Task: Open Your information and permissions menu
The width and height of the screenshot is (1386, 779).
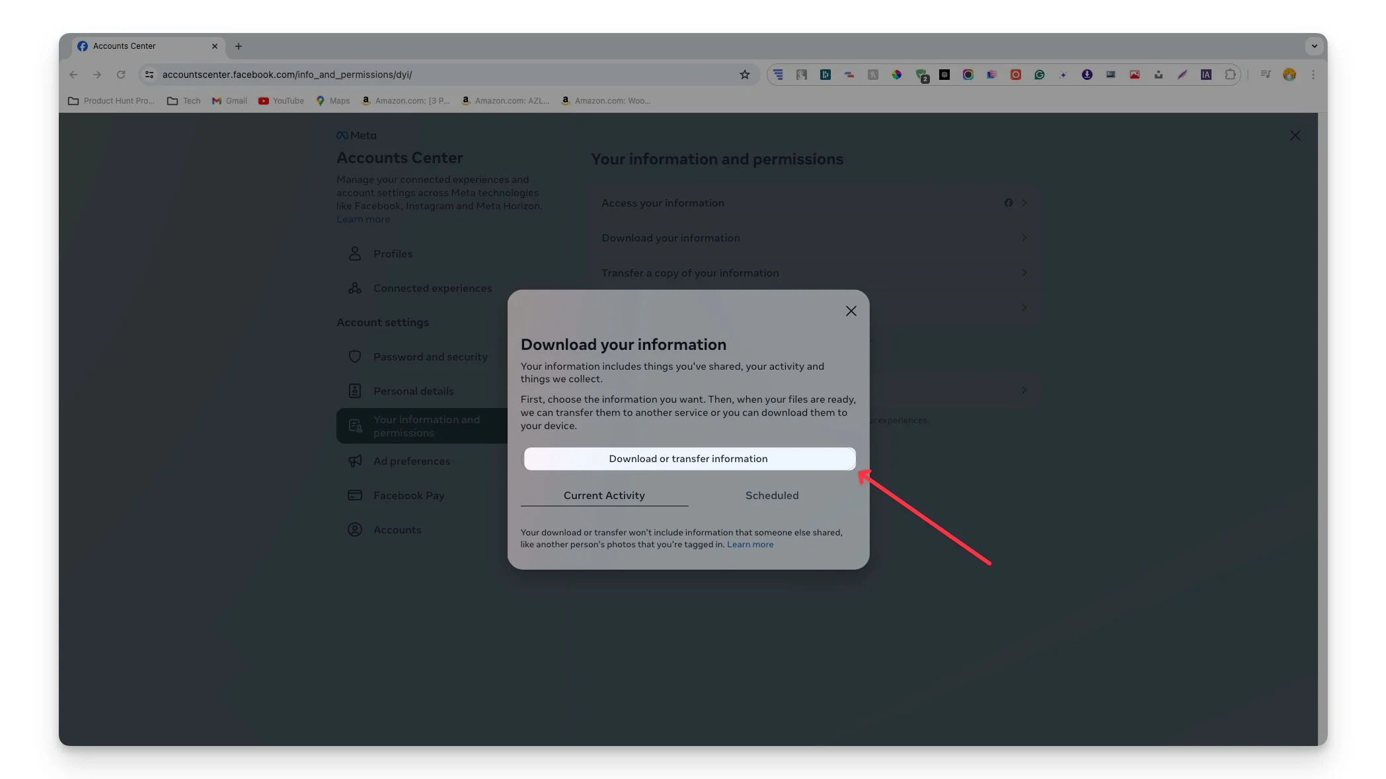Action: [426, 425]
